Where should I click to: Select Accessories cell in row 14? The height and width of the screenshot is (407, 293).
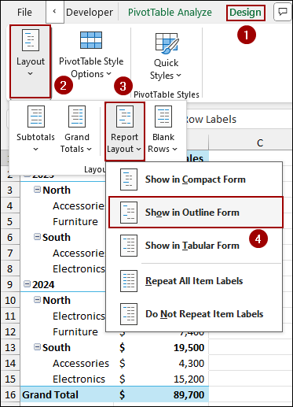tap(67, 363)
